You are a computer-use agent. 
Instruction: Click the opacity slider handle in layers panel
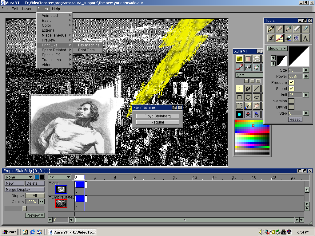pos(25,209)
